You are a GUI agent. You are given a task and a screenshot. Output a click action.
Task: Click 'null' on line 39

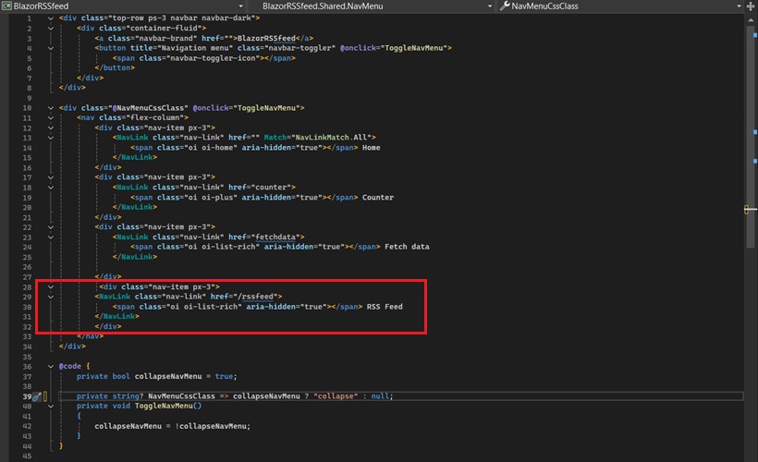(x=380, y=395)
